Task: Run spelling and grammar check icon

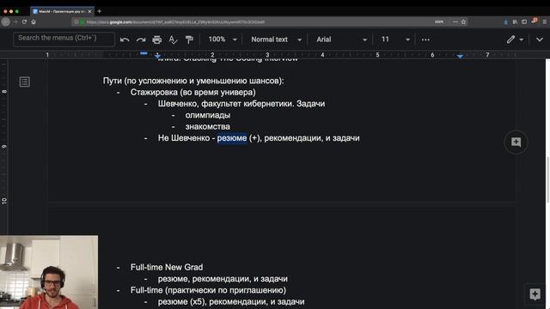Action: (x=173, y=39)
